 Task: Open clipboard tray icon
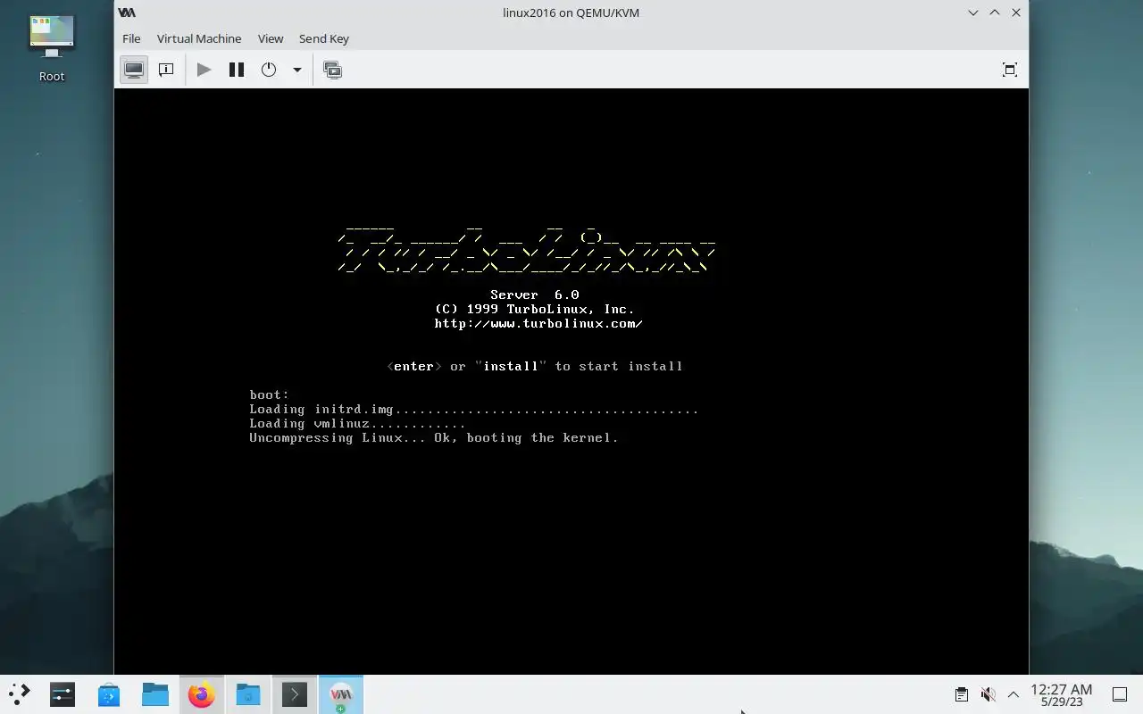pos(961,694)
